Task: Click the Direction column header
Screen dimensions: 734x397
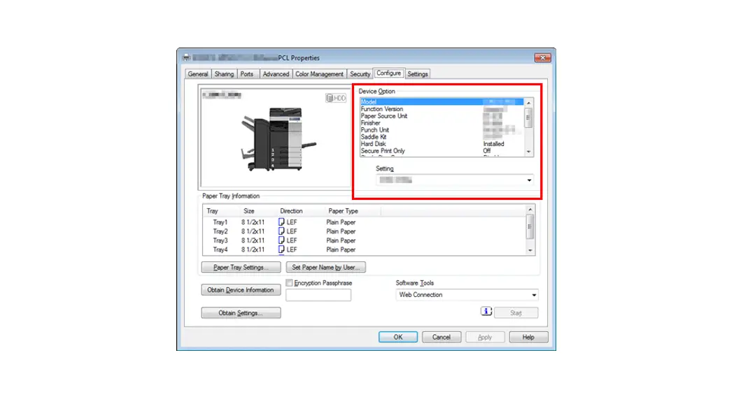Action: click(291, 211)
